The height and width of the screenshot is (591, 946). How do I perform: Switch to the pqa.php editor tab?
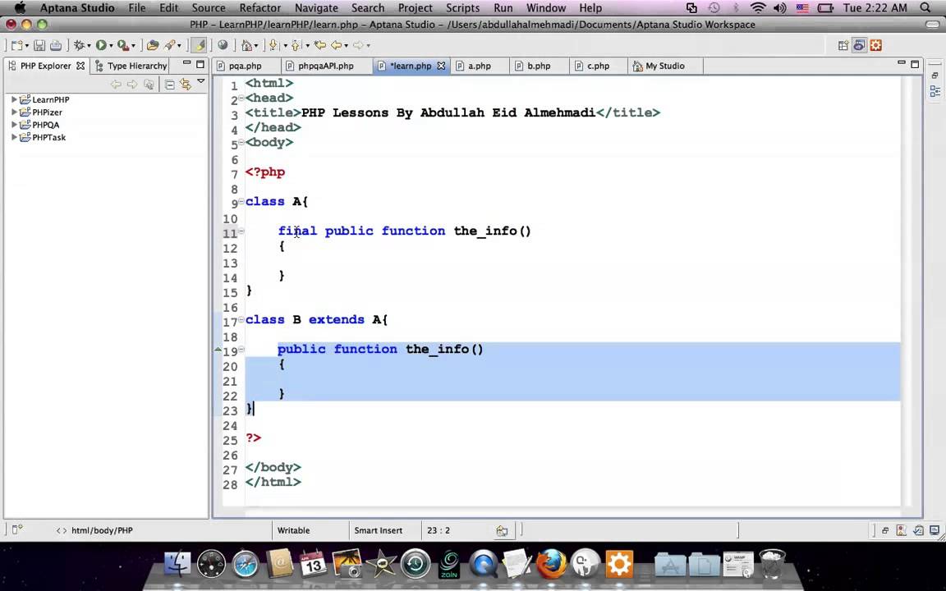pyautogui.click(x=245, y=66)
